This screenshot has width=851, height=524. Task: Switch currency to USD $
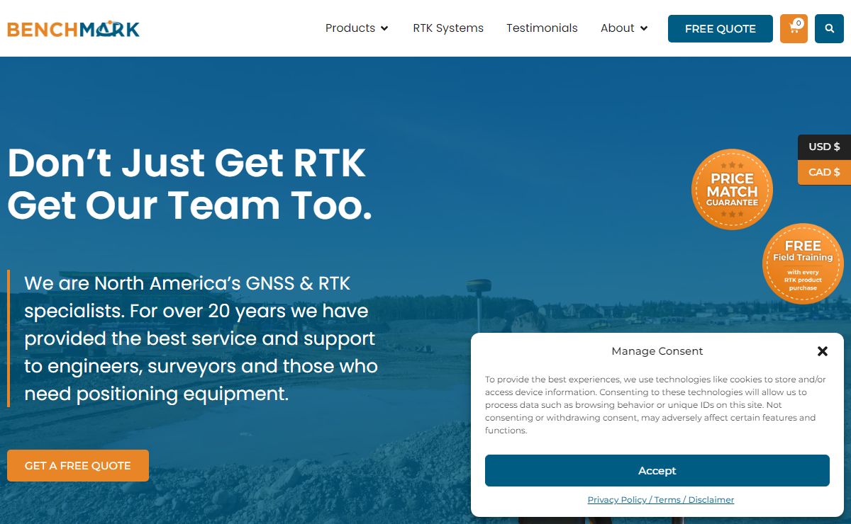824,147
